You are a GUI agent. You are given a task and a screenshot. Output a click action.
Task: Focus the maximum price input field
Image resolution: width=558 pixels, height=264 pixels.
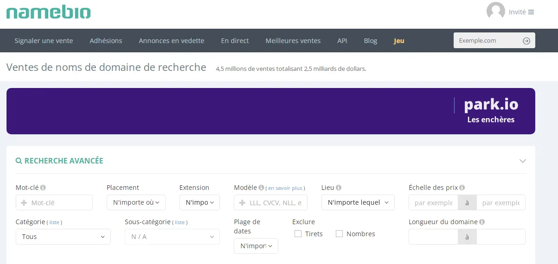[501, 202]
